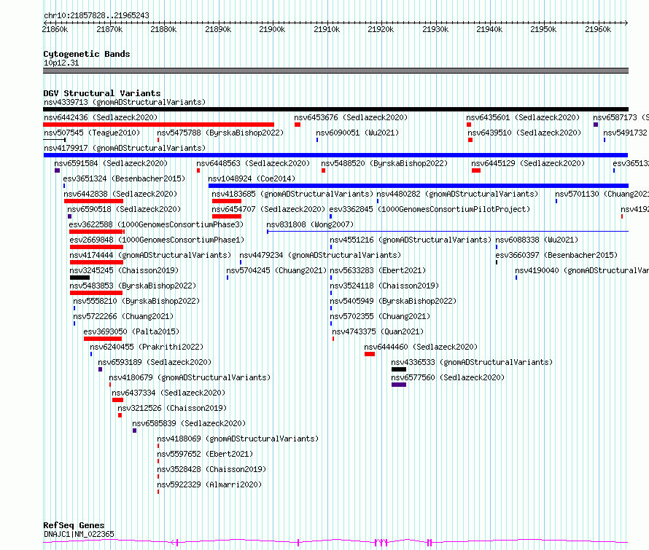
Task: Click esv3622588 red variant bar
Action: (97, 232)
